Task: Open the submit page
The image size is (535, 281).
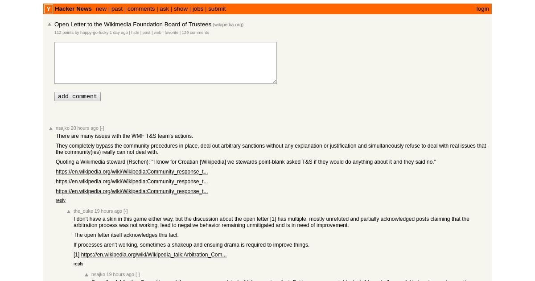Action: click(217, 9)
